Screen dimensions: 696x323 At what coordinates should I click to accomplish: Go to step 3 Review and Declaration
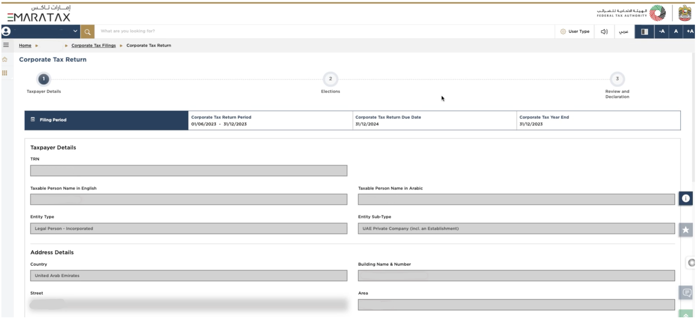coord(617,79)
